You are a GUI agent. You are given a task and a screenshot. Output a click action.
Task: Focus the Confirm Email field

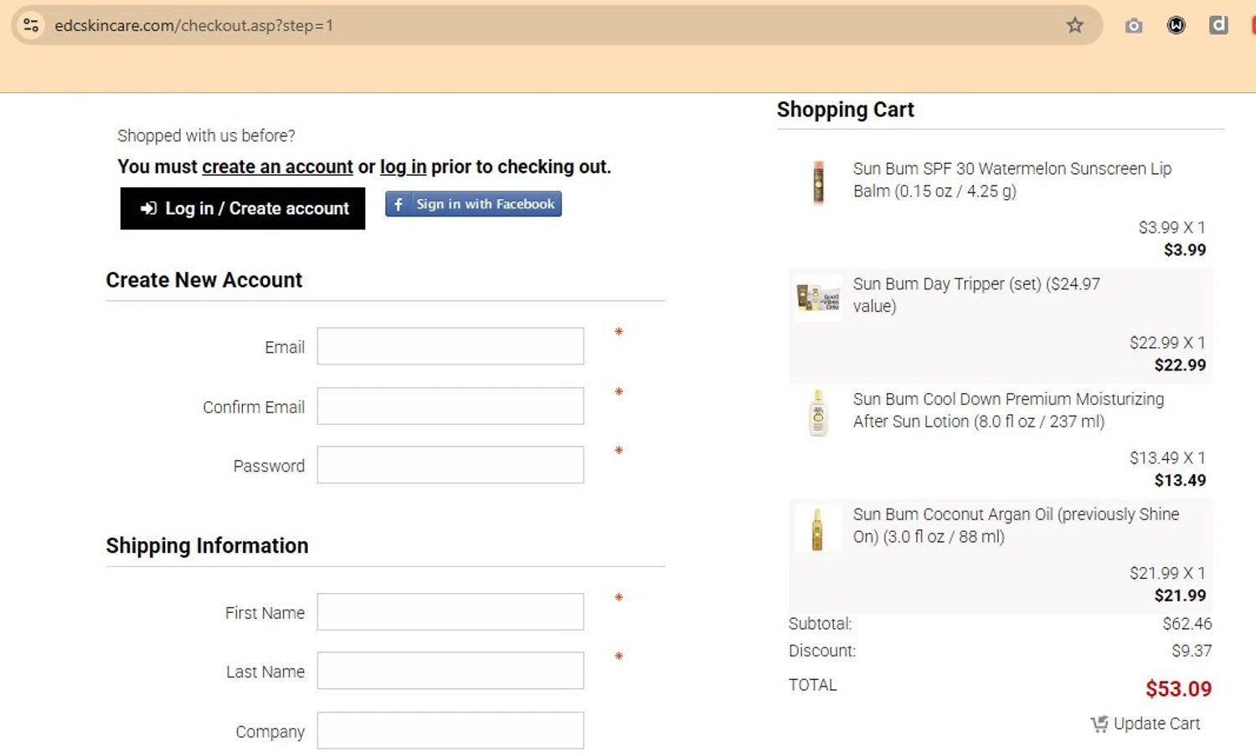[x=450, y=406]
